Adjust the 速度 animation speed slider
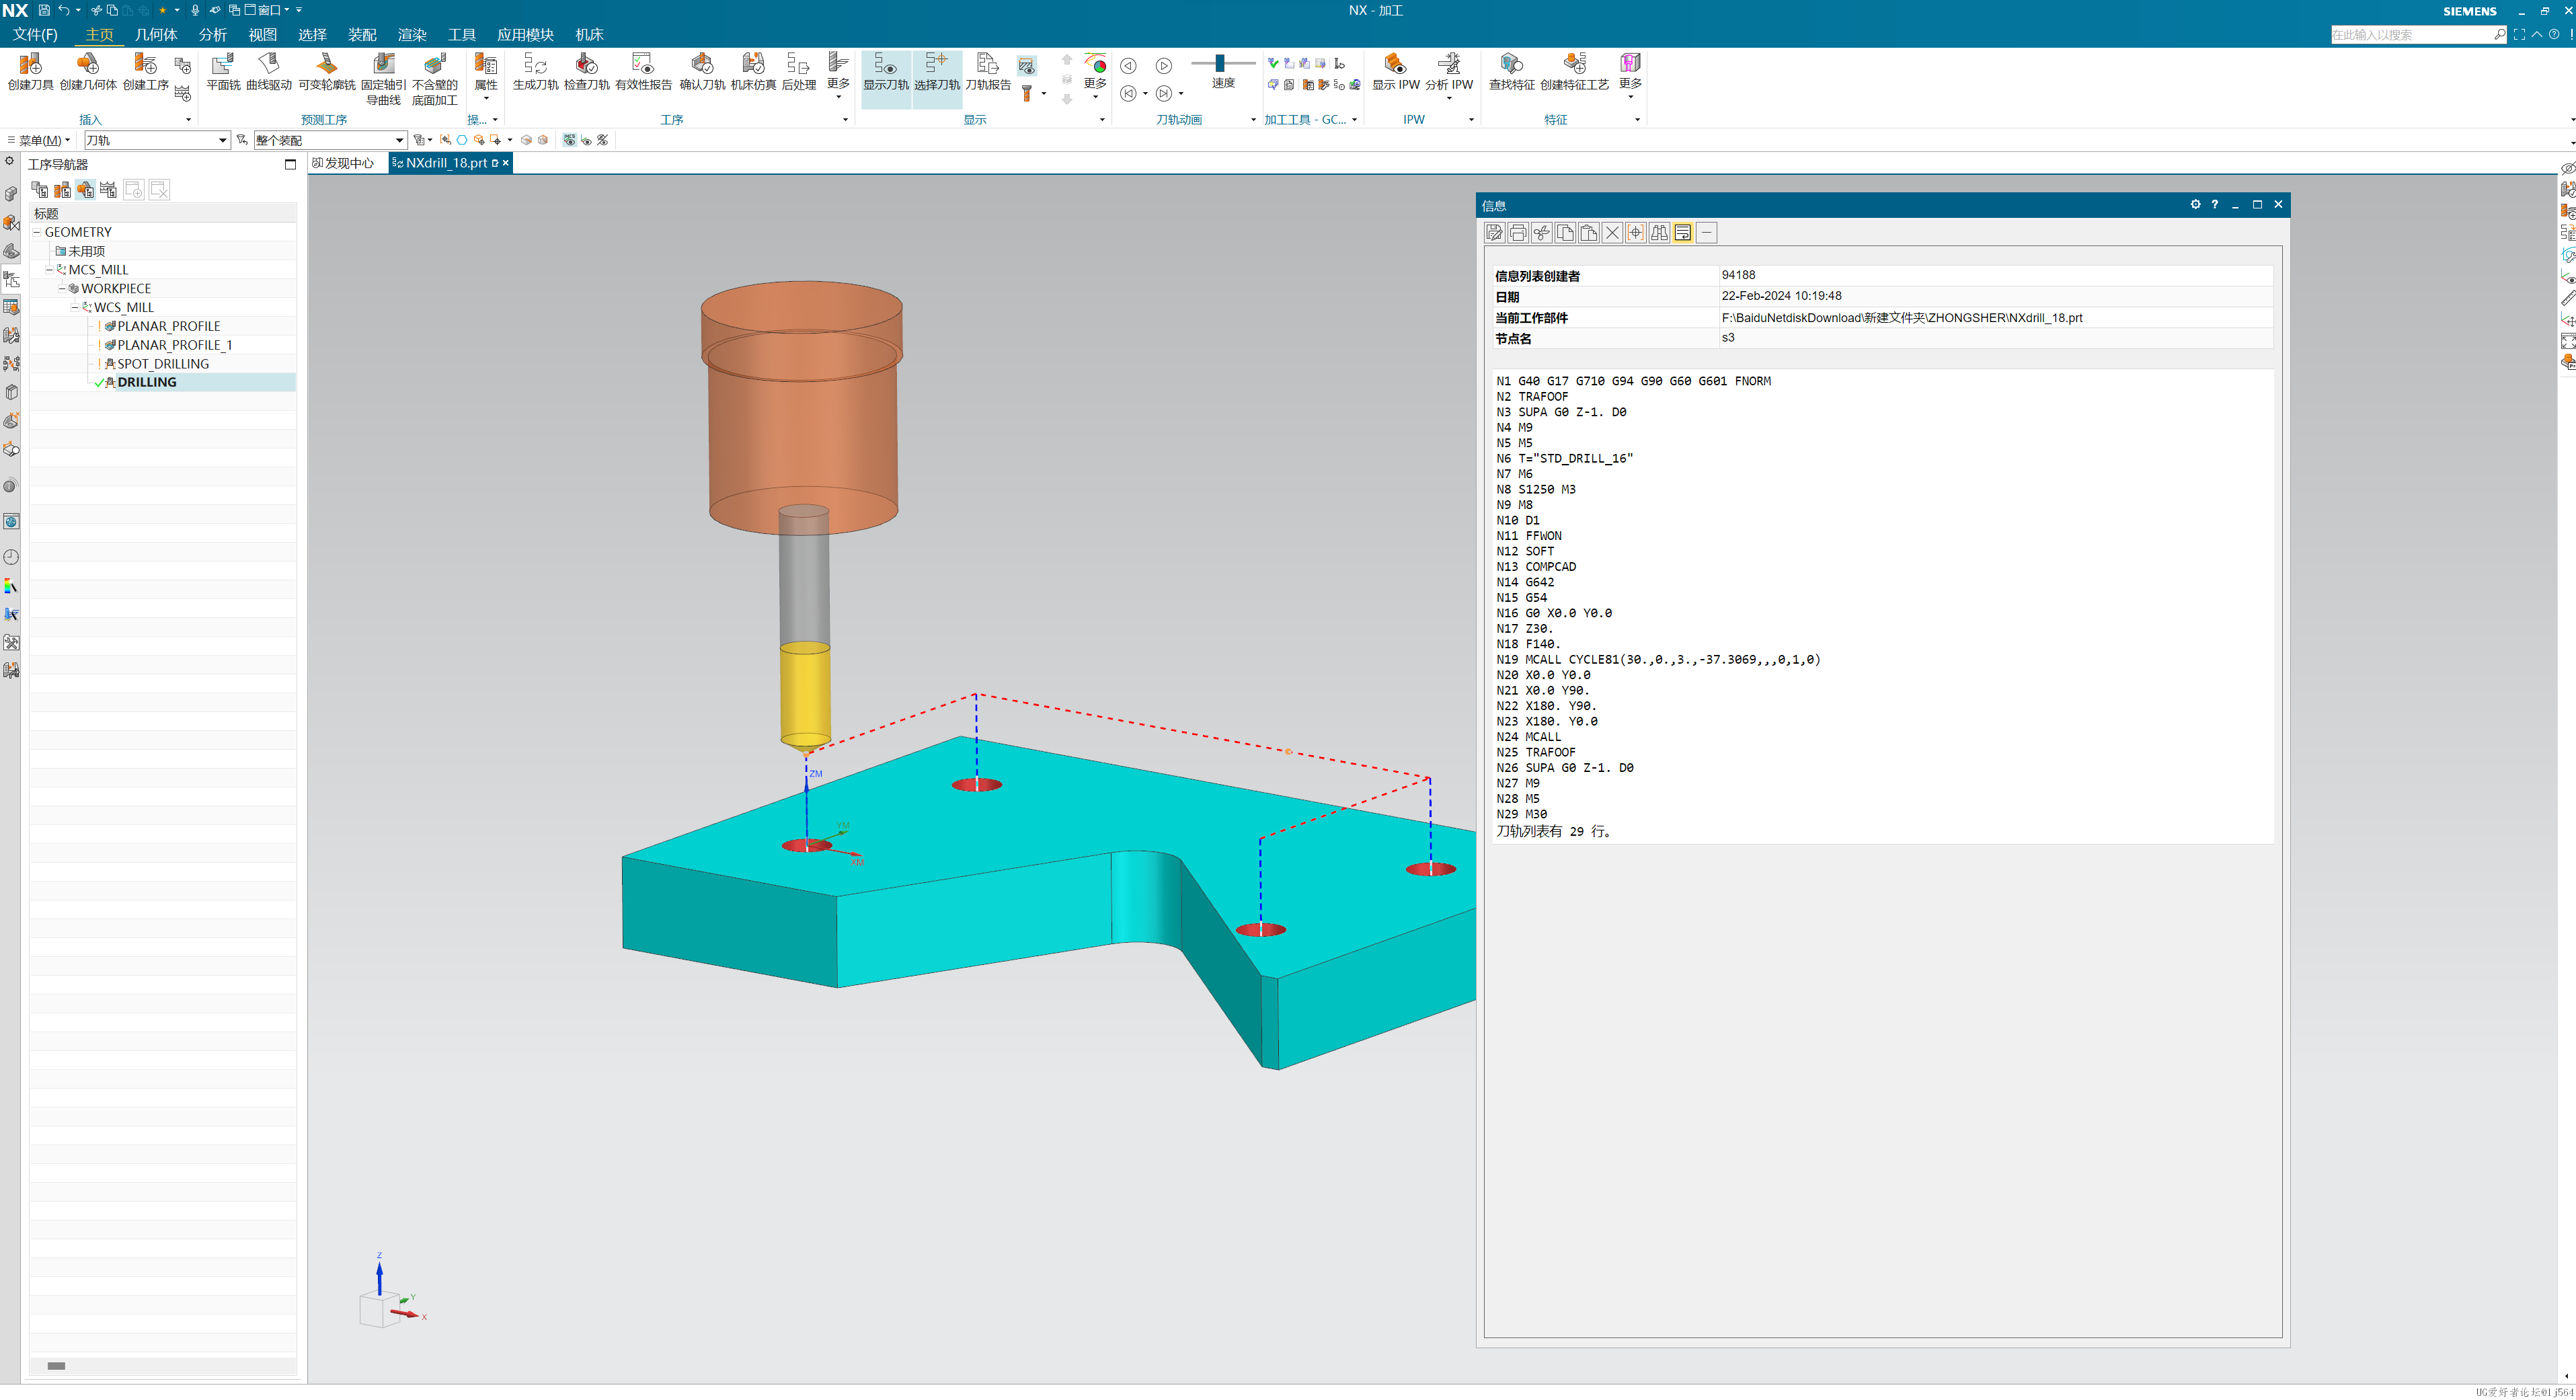This screenshot has width=2576, height=1400. (x=1220, y=64)
